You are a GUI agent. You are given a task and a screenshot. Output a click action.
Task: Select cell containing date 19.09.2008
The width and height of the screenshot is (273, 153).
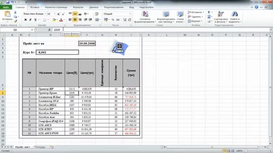(x=87, y=43)
